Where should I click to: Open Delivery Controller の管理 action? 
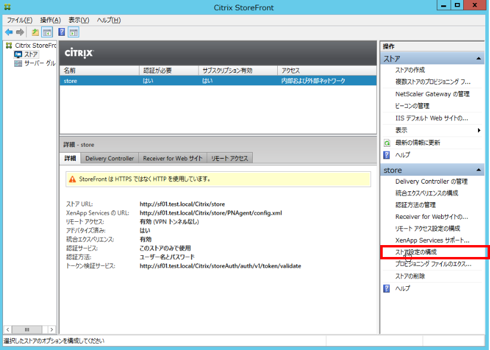coord(431,182)
